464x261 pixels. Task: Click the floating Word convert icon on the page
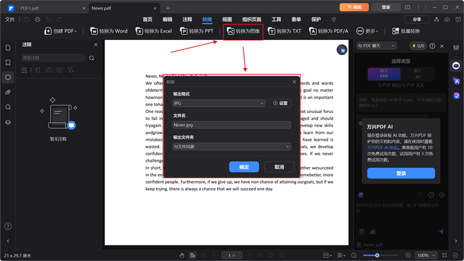click(x=342, y=50)
